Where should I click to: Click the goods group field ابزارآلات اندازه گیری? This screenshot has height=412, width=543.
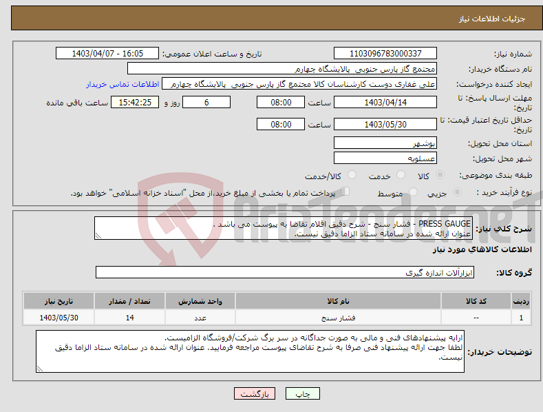(285, 272)
